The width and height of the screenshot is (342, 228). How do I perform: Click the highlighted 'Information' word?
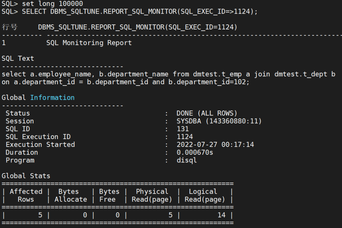(x=52, y=98)
